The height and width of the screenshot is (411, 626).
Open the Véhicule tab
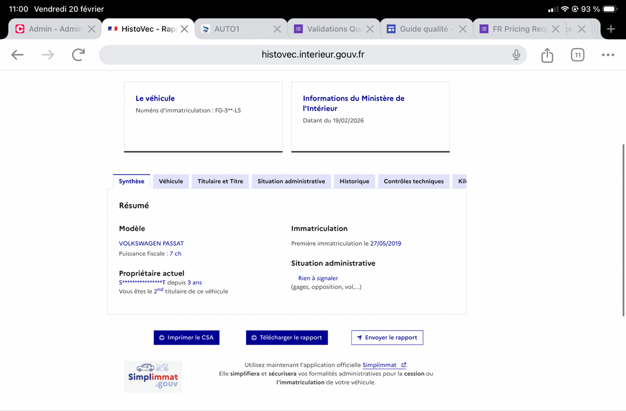click(x=171, y=182)
